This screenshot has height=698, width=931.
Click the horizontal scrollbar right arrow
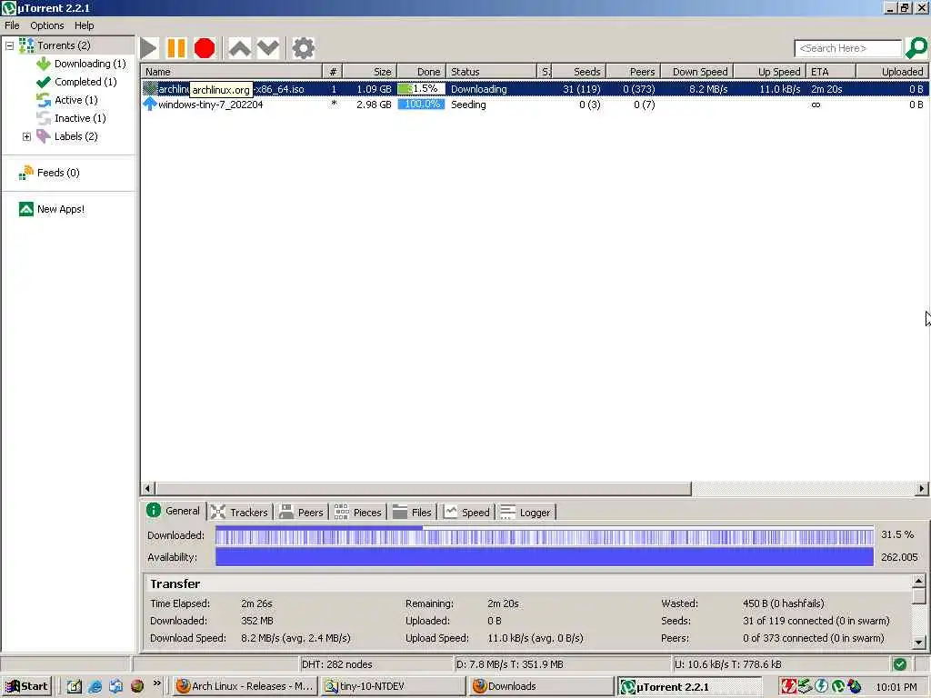pos(922,489)
